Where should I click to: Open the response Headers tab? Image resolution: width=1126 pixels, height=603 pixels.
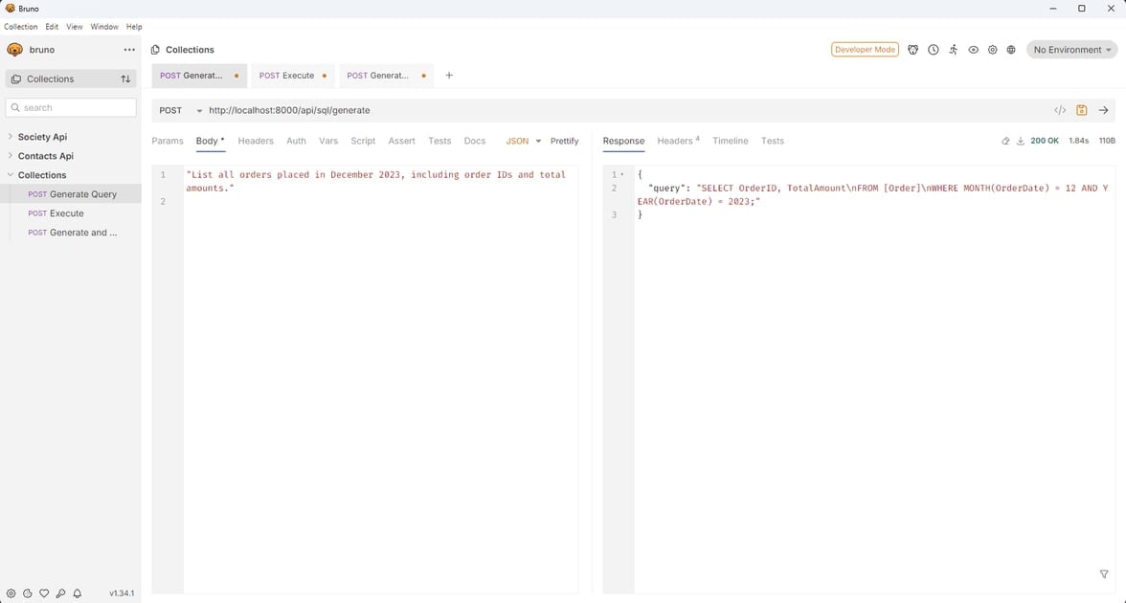pos(678,141)
